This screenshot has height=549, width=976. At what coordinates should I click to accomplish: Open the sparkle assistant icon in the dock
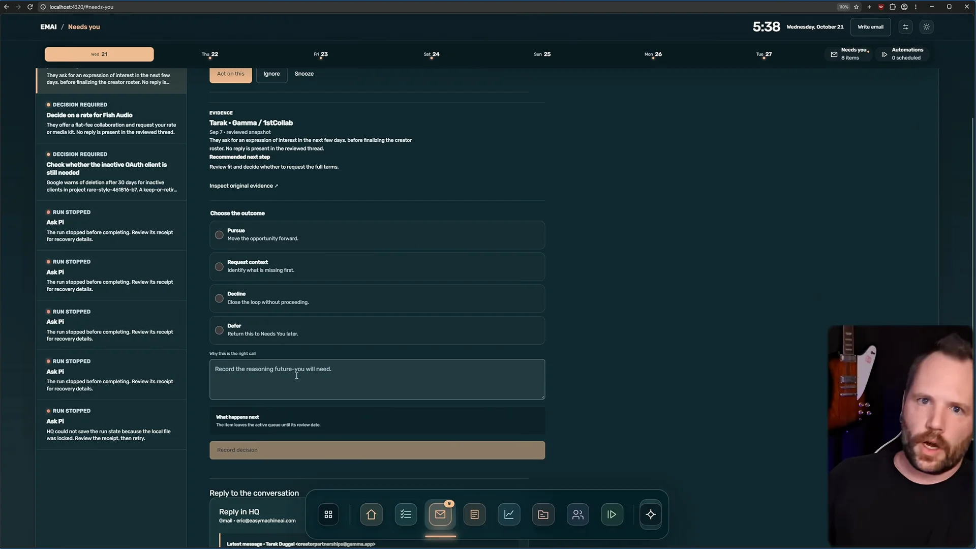pyautogui.click(x=651, y=514)
